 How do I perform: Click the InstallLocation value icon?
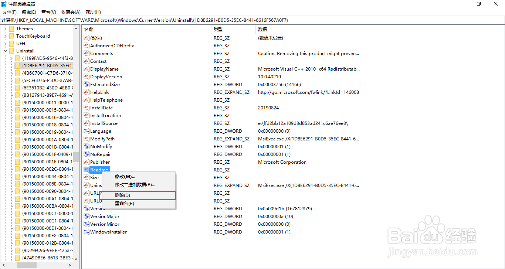tap(87, 115)
